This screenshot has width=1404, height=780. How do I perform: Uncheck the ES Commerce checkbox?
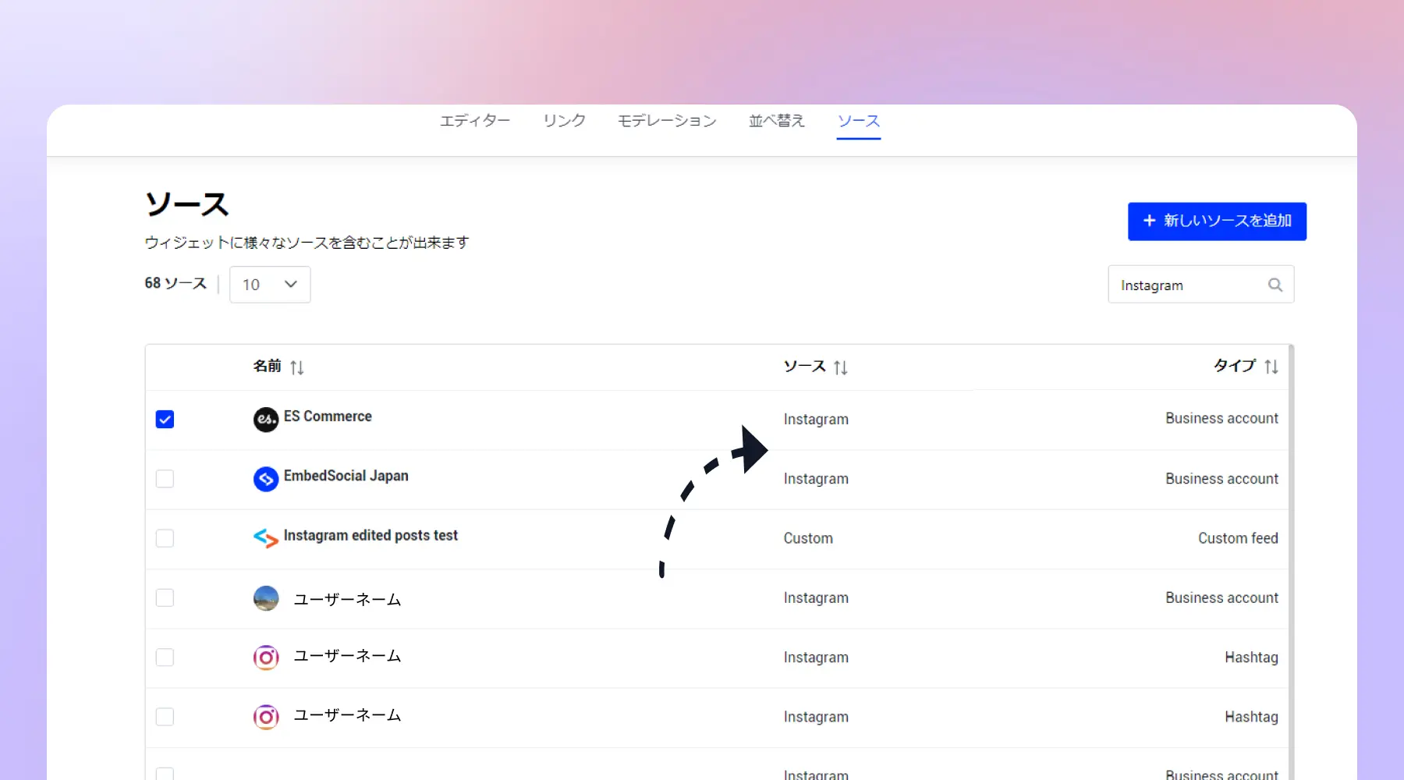tap(165, 419)
